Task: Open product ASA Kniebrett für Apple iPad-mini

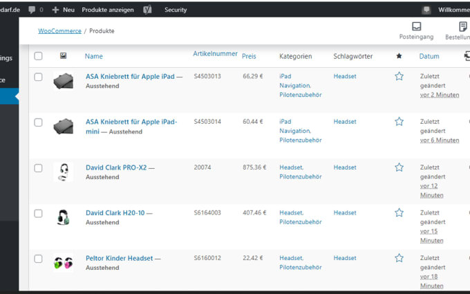Action: (x=131, y=127)
